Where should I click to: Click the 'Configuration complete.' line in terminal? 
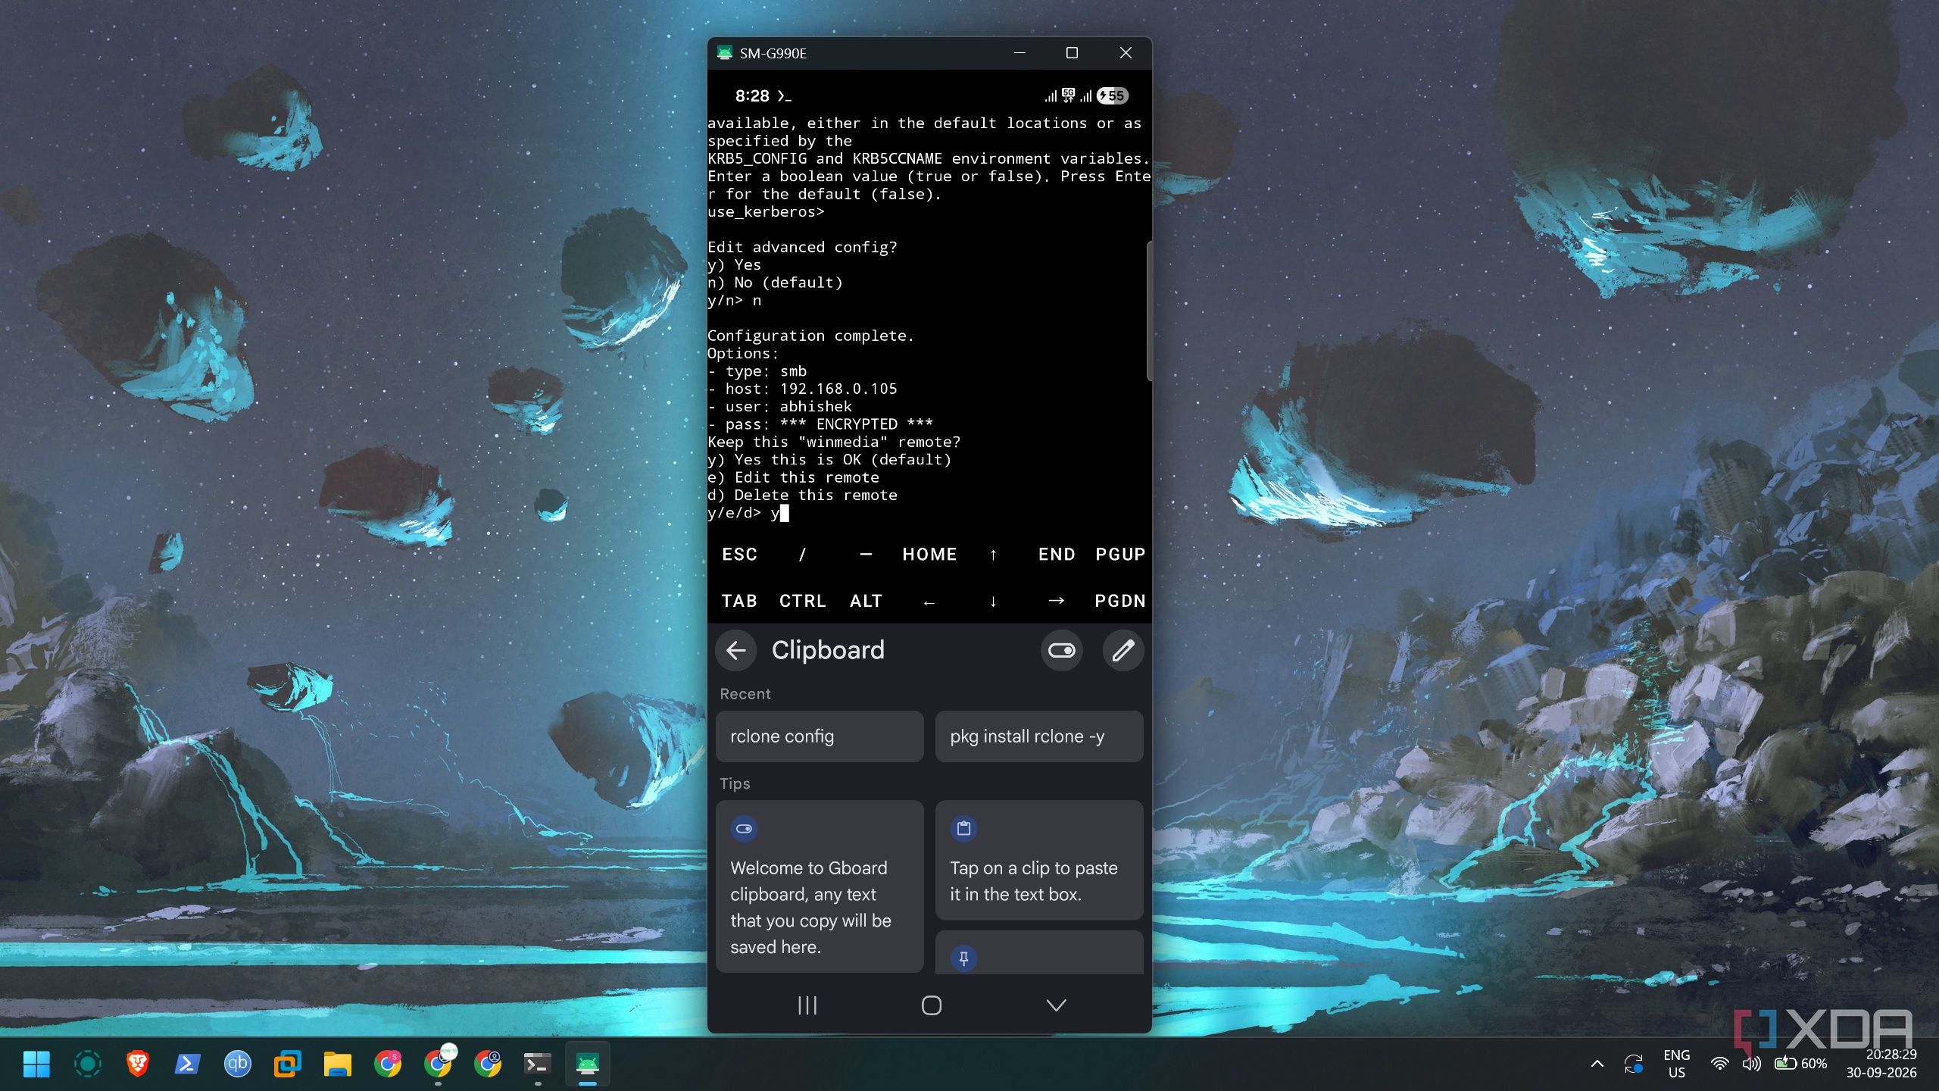tap(810, 336)
